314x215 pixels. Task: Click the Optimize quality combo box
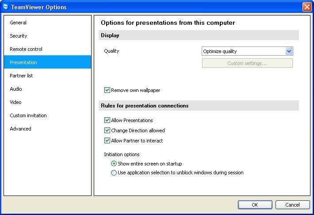pos(247,51)
